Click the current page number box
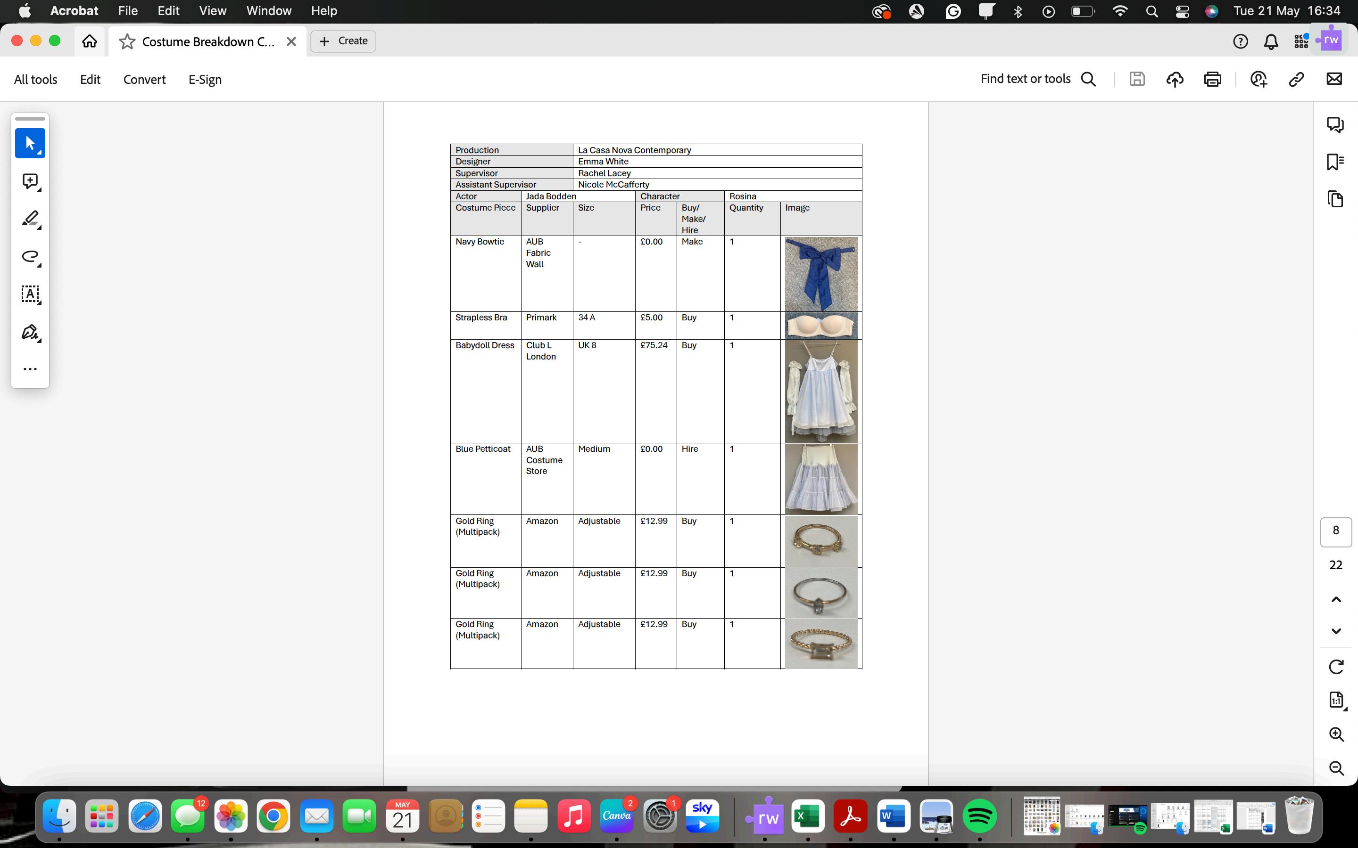The width and height of the screenshot is (1358, 848). pos(1335,531)
